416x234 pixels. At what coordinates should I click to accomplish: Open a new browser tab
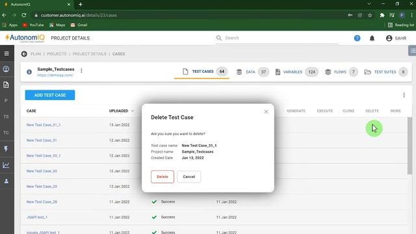pyautogui.click(x=81, y=5)
